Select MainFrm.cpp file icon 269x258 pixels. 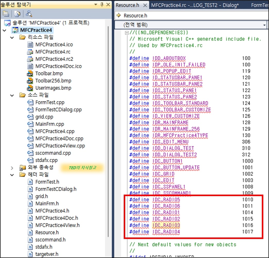pos(30,124)
